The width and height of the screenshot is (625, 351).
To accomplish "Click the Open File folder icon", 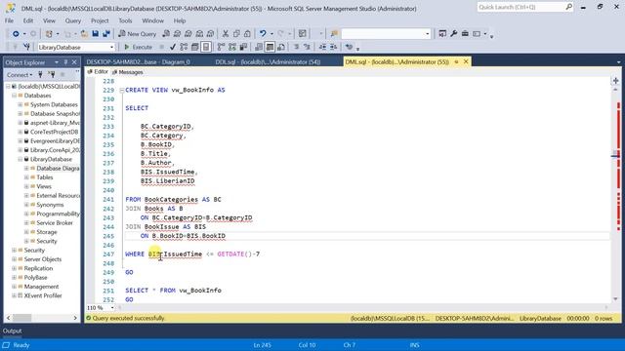I will point(84,34).
